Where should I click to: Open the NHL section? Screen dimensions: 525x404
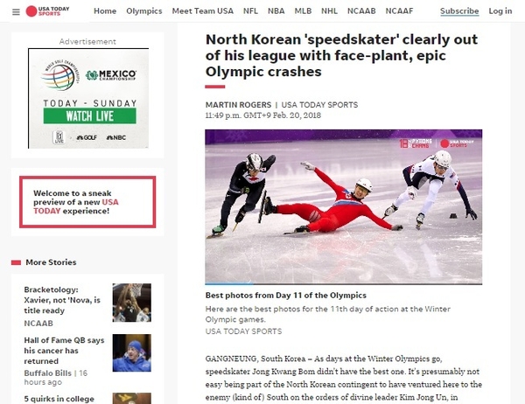[x=330, y=11]
